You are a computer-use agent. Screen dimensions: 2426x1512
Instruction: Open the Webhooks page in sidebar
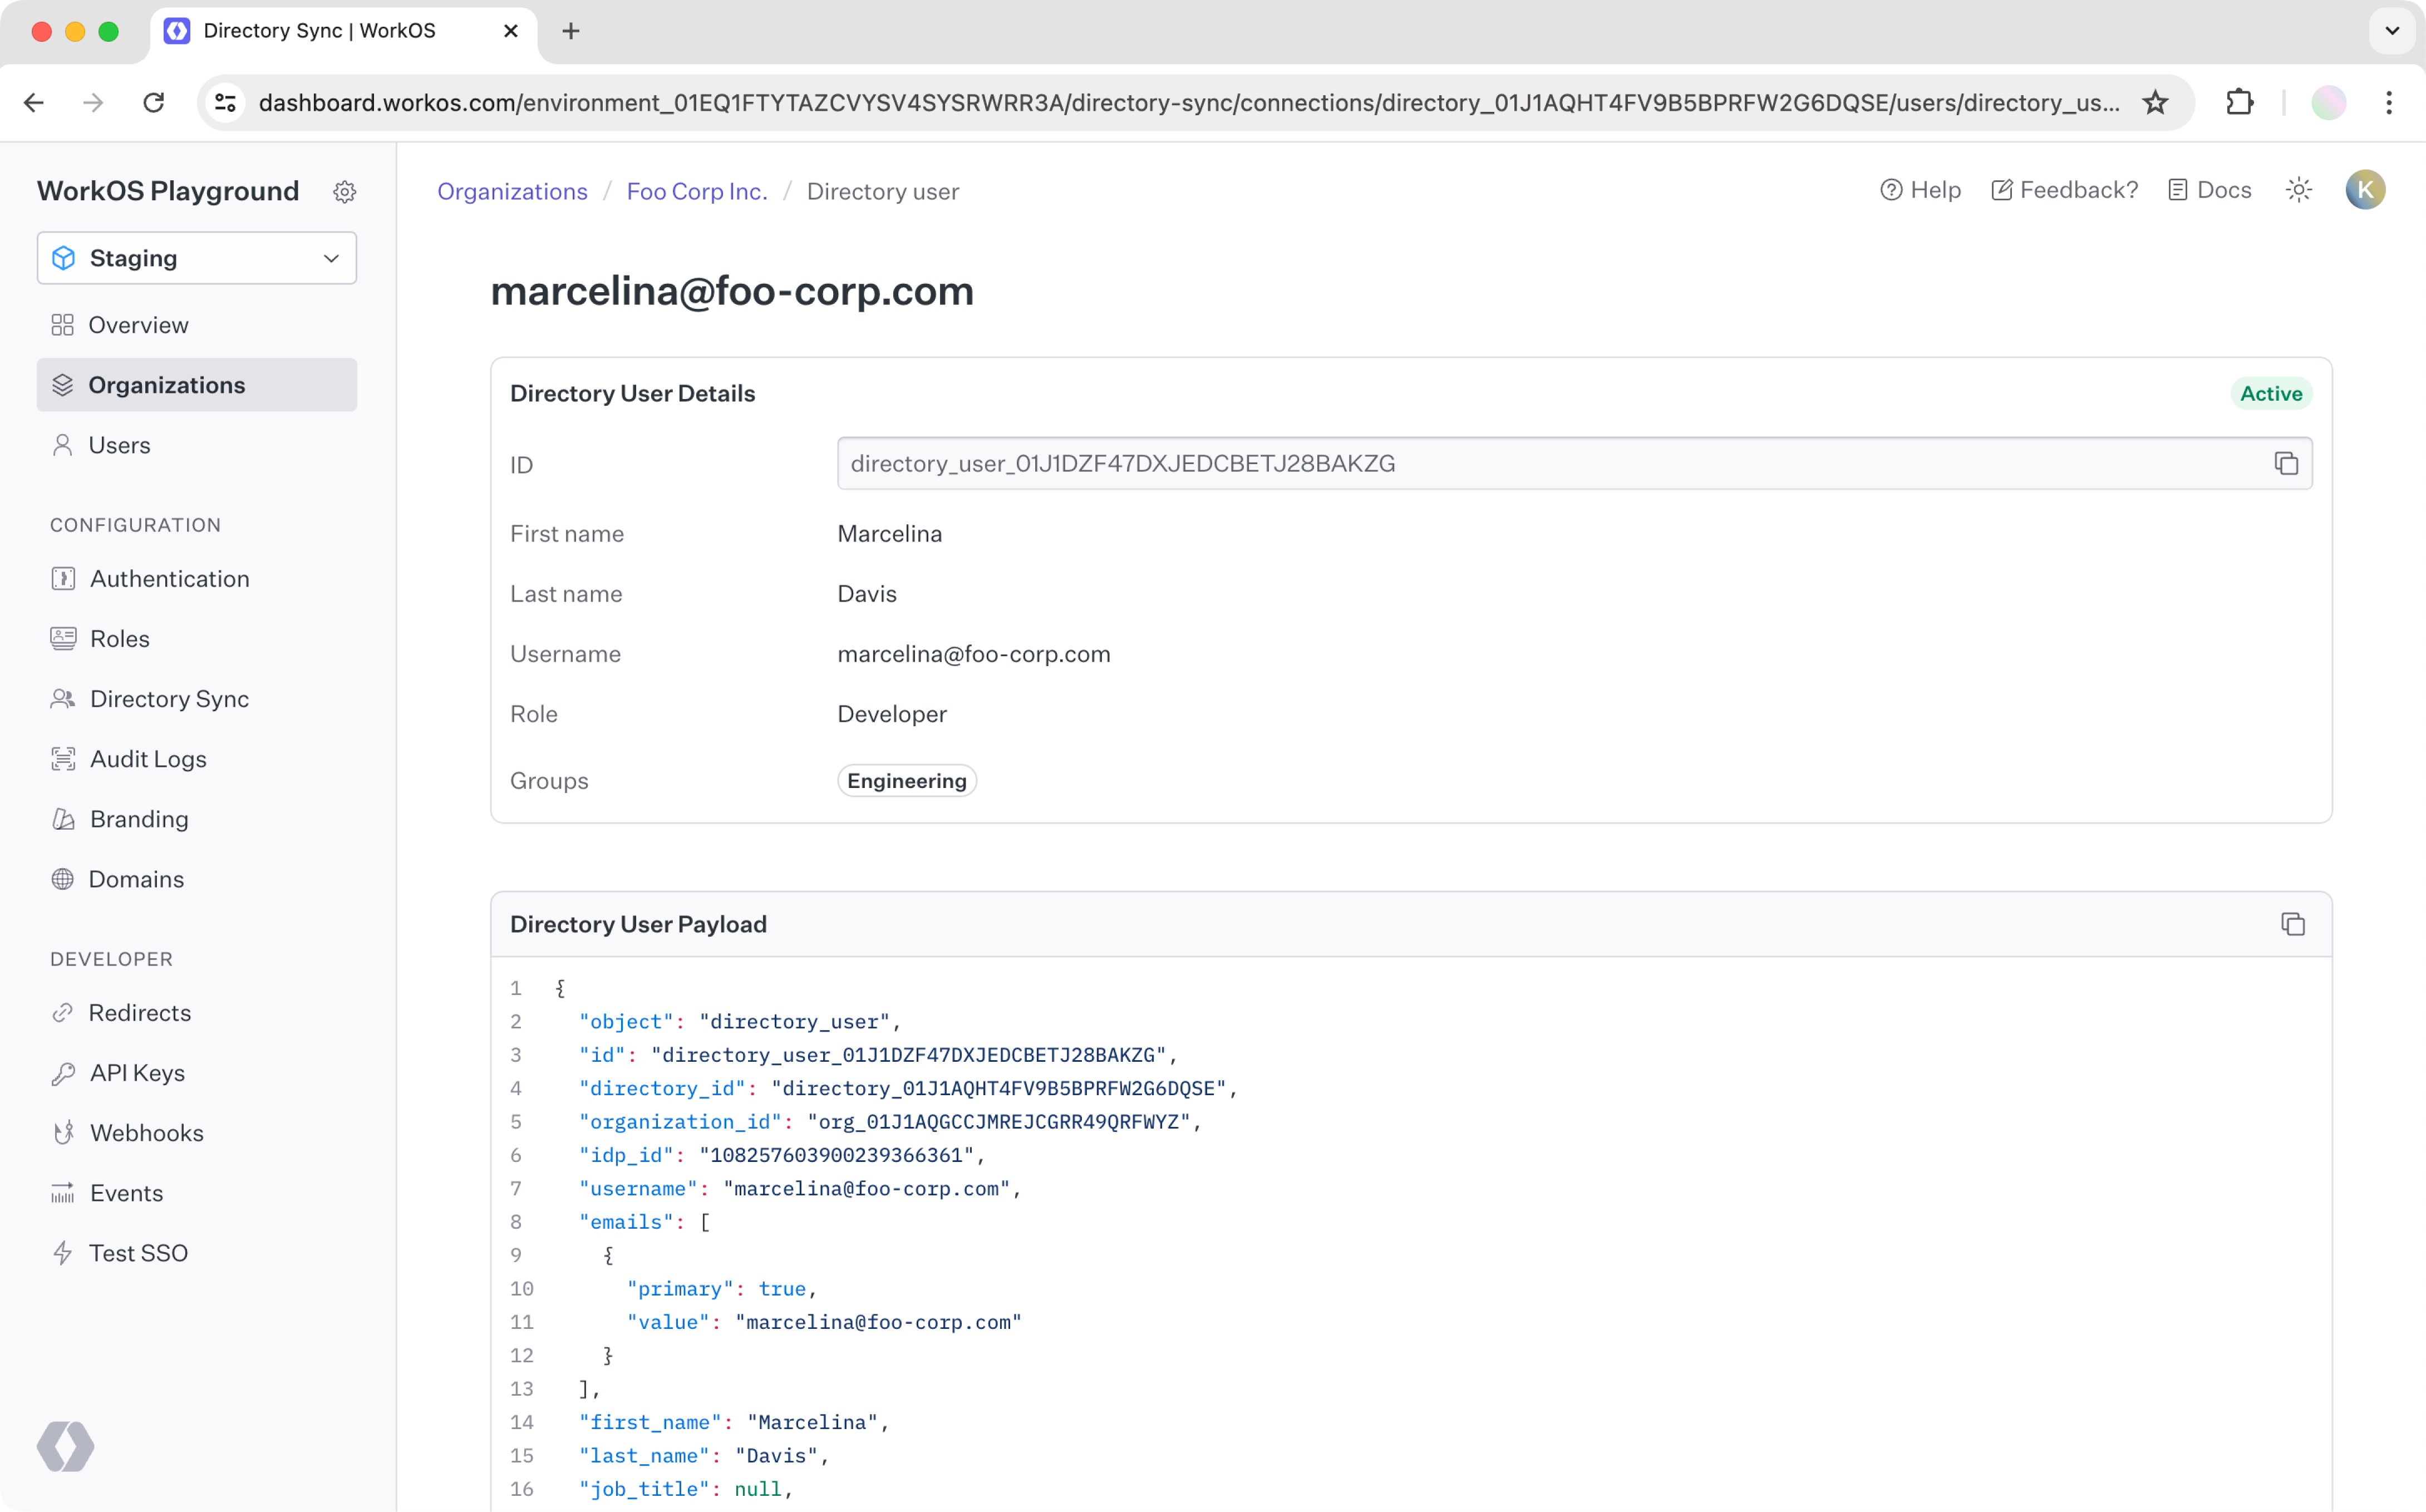pyautogui.click(x=146, y=1133)
